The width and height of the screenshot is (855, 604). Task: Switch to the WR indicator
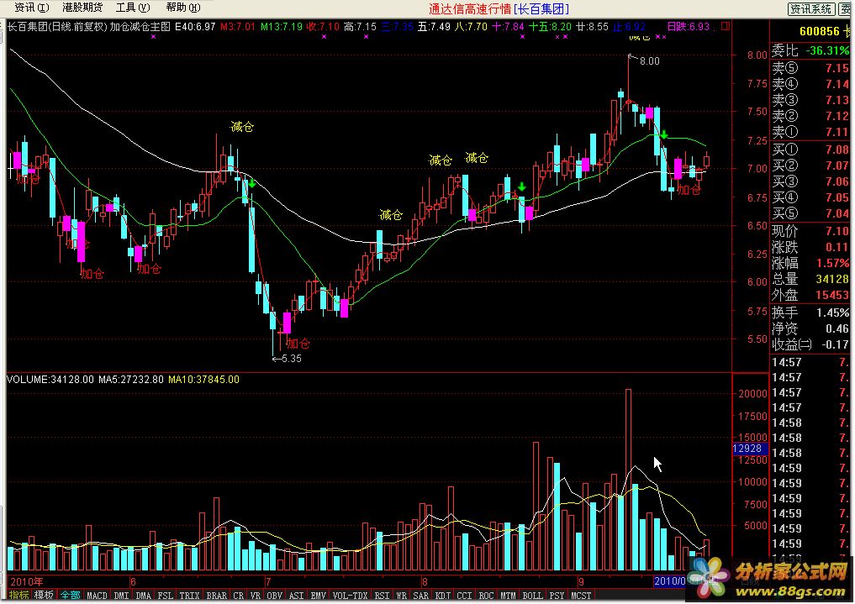pyautogui.click(x=401, y=596)
